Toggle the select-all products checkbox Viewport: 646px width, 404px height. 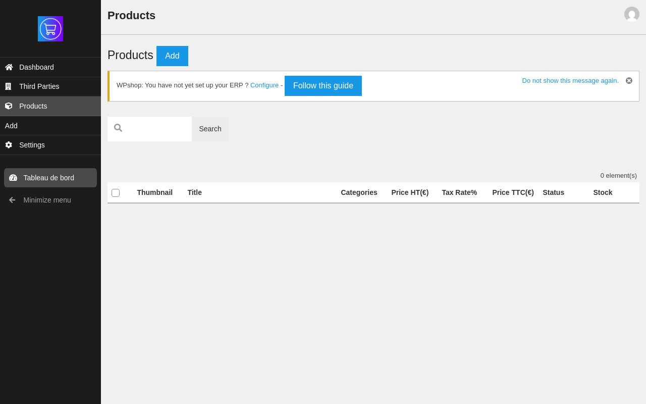pyautogui.click(x=116, y=193)
